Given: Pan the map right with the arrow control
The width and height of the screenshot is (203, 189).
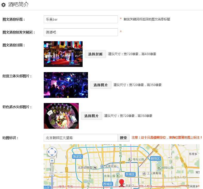Looking at the screenshot, I should (x=55, y=152).
